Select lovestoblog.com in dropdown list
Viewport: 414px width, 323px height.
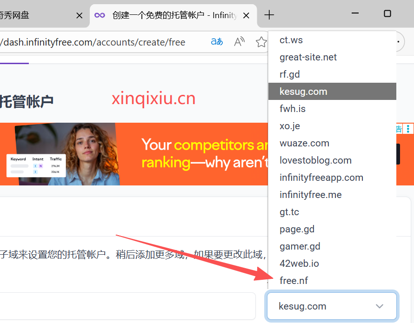(x=315, y=160)
